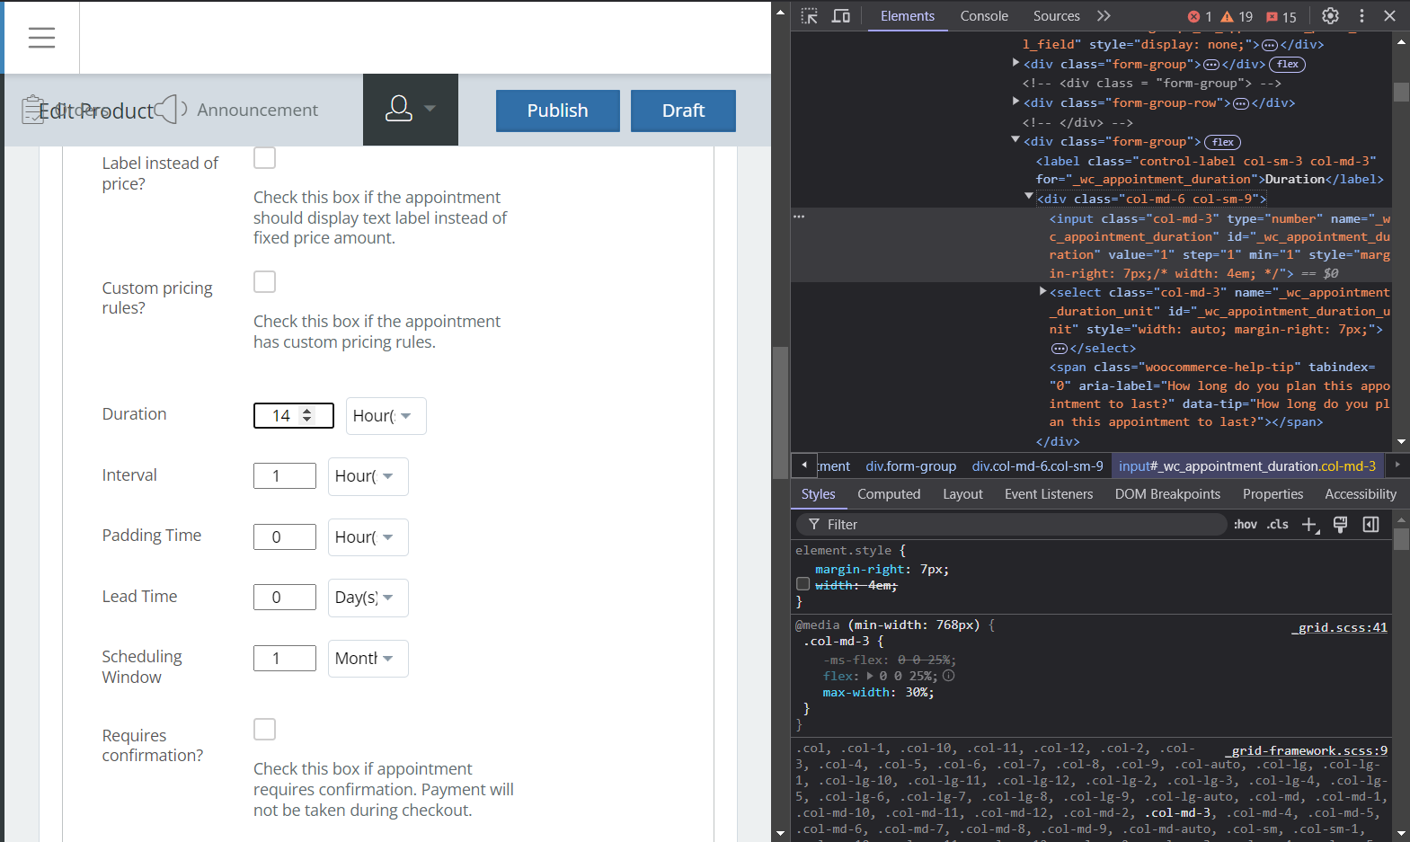The width and height of the screenshot is (1410, 842).
Task: Check the 'Label instead of price?' box
Action: click(x=264, y=158)
